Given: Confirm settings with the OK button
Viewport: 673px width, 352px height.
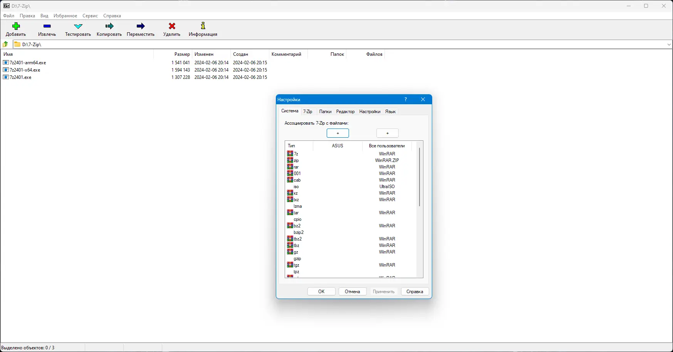Looking at the screenshot, I should point(321,292).
